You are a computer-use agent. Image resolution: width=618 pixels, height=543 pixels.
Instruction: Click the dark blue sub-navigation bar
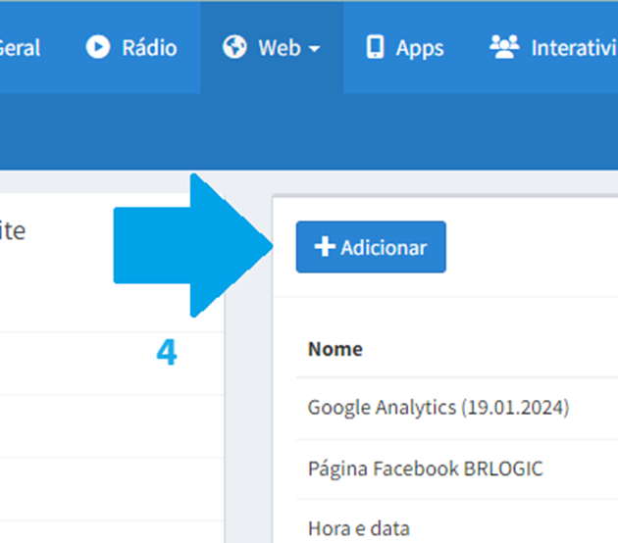[x=309, y=132]
